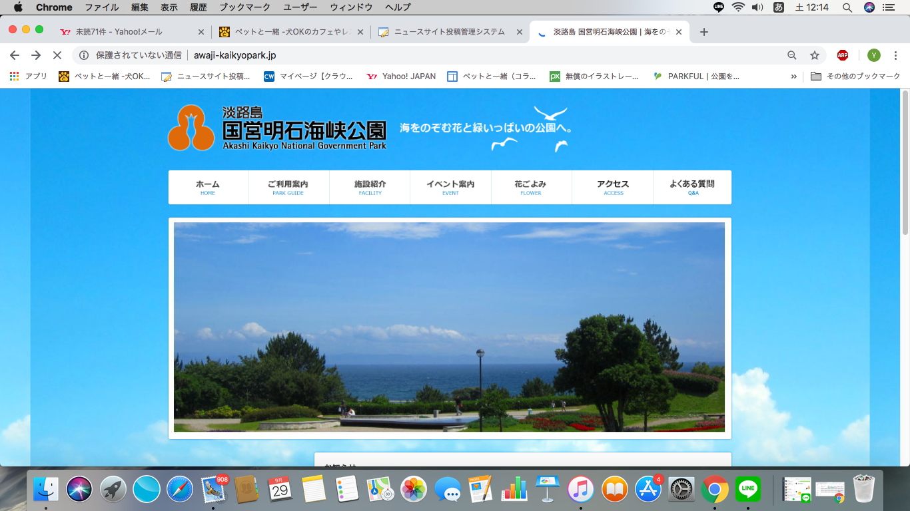910x511 pixels.
Task: Open App Store with 4 badge
Action: 648,489
